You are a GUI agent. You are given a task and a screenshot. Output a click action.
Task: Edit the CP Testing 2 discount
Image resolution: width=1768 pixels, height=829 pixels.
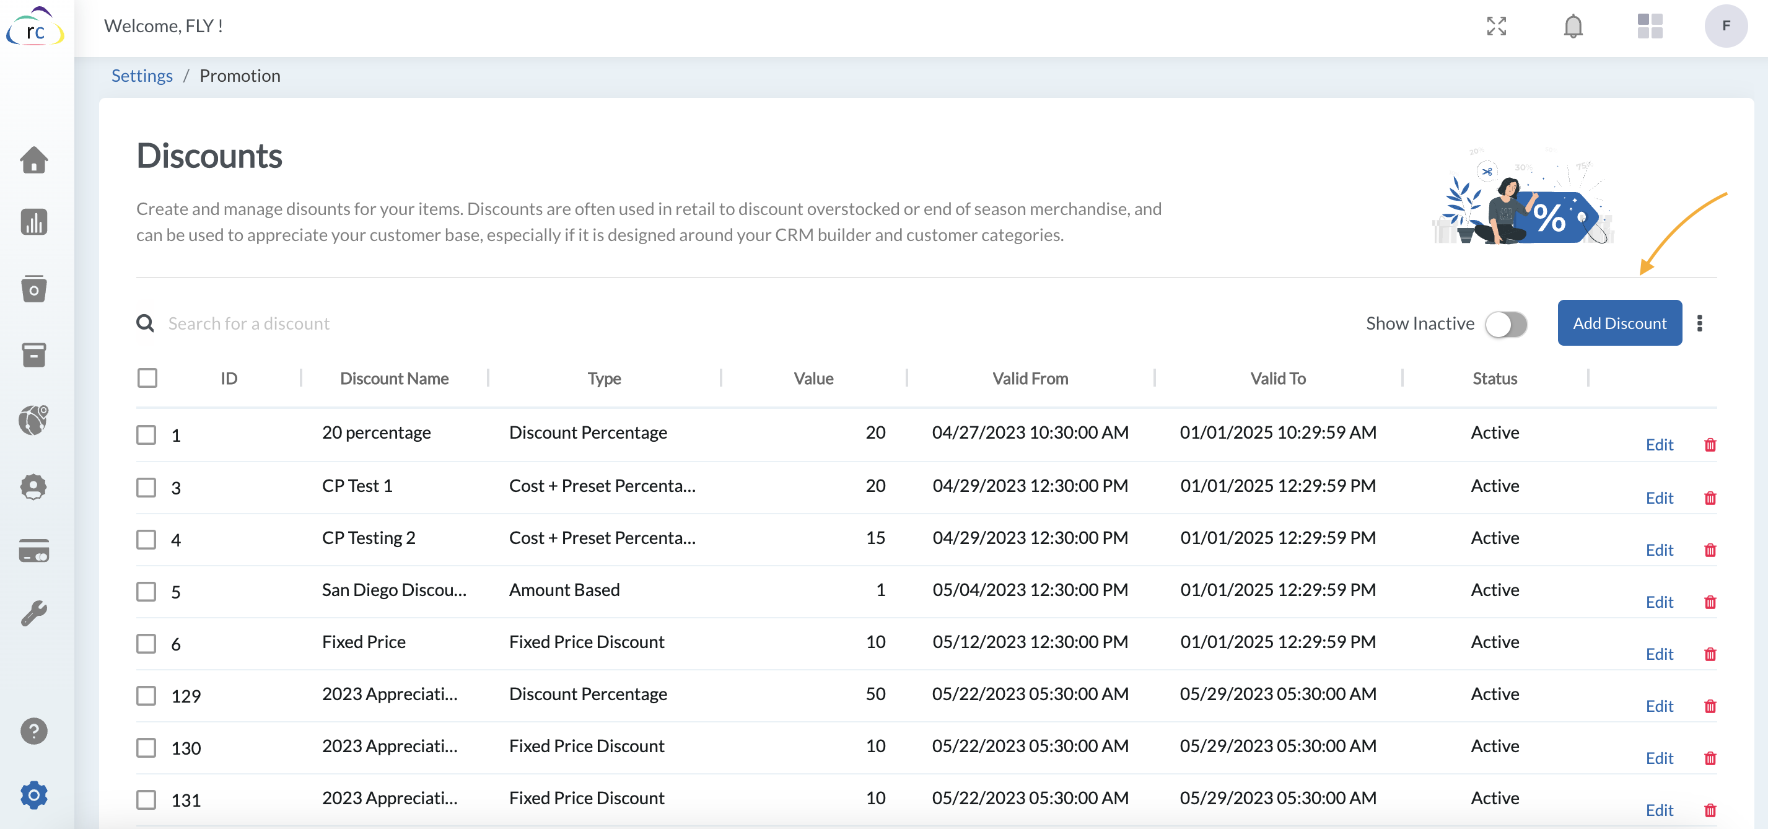(1659, 550)
